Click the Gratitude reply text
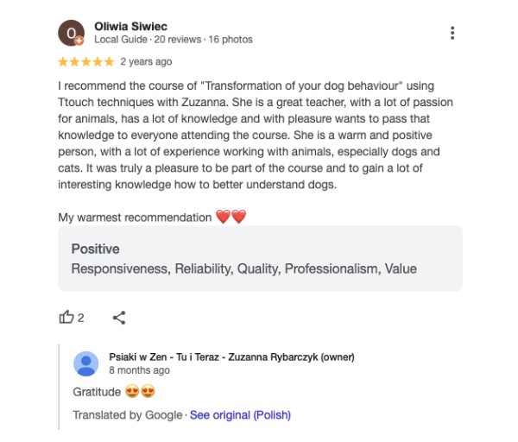The width and height of the screenshot is (518, 442). click(x=97, y=392)
